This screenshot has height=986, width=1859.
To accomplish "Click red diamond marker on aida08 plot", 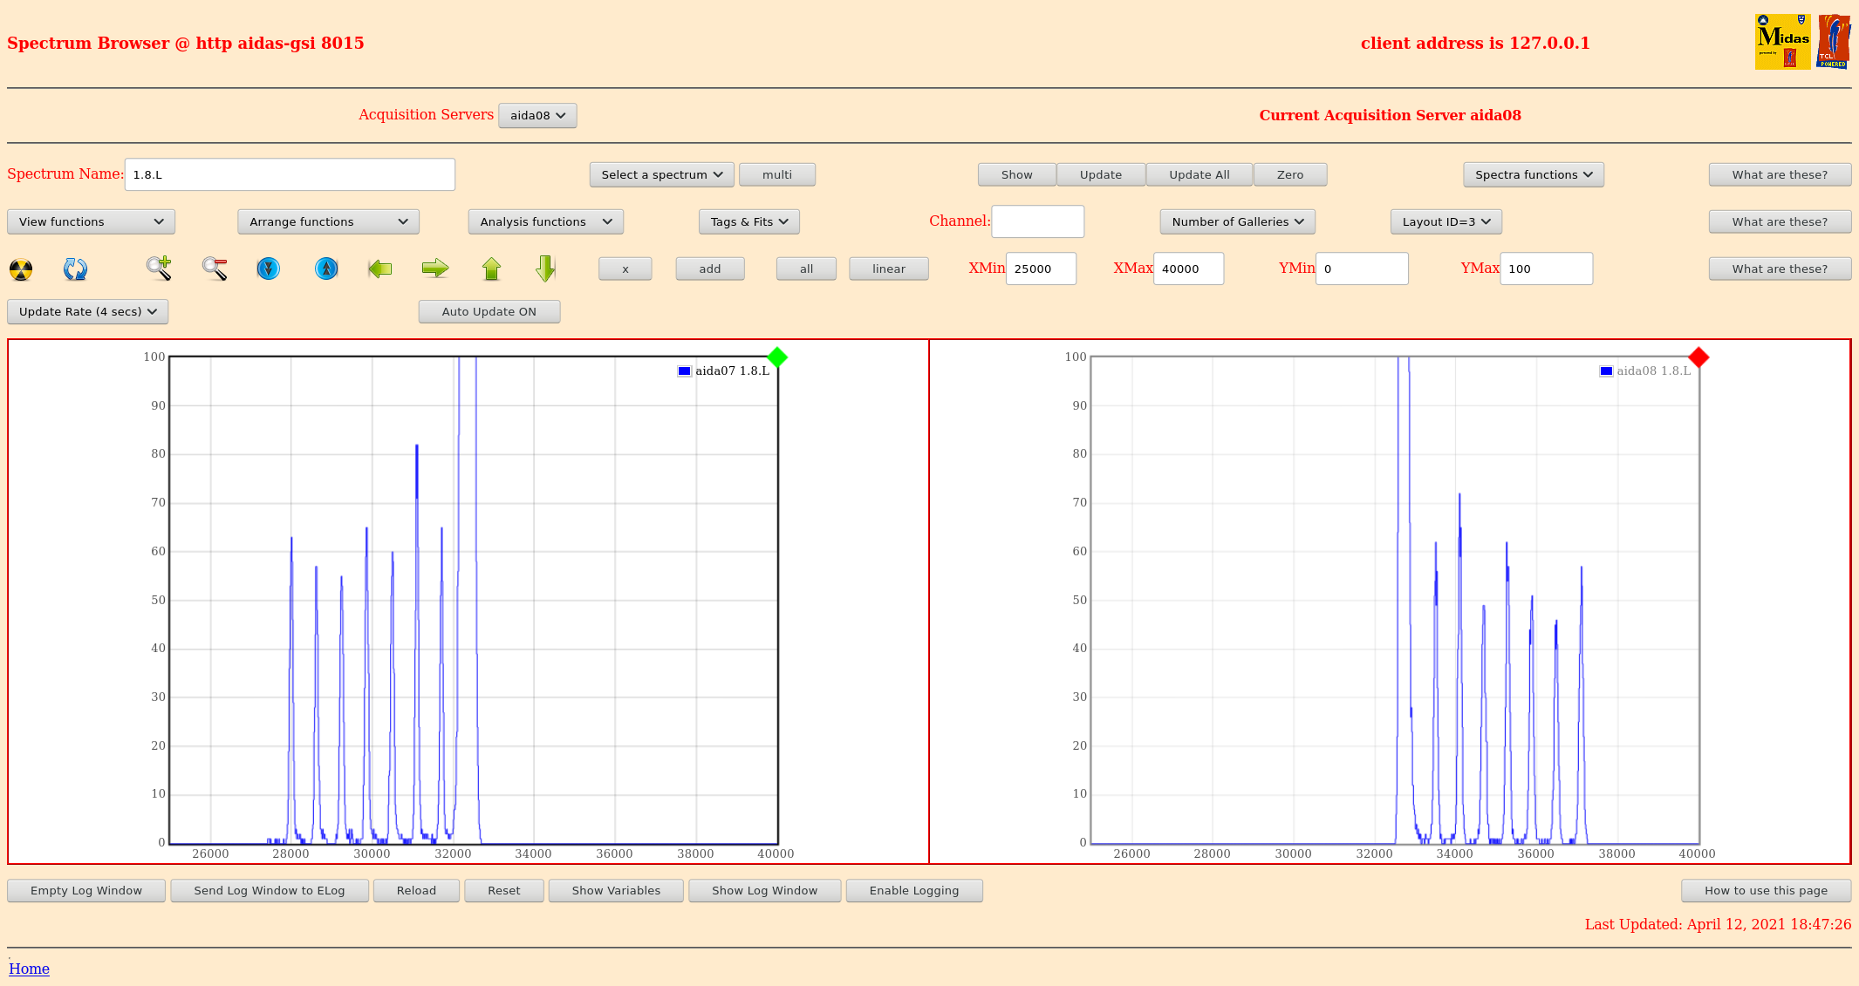I will point(1698,357).
